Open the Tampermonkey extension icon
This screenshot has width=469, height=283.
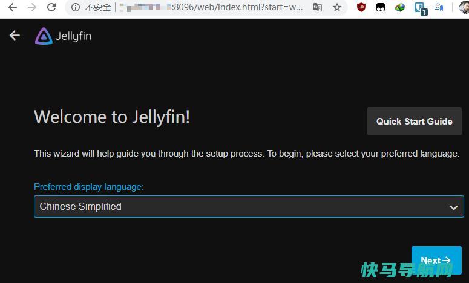[381, 7]
